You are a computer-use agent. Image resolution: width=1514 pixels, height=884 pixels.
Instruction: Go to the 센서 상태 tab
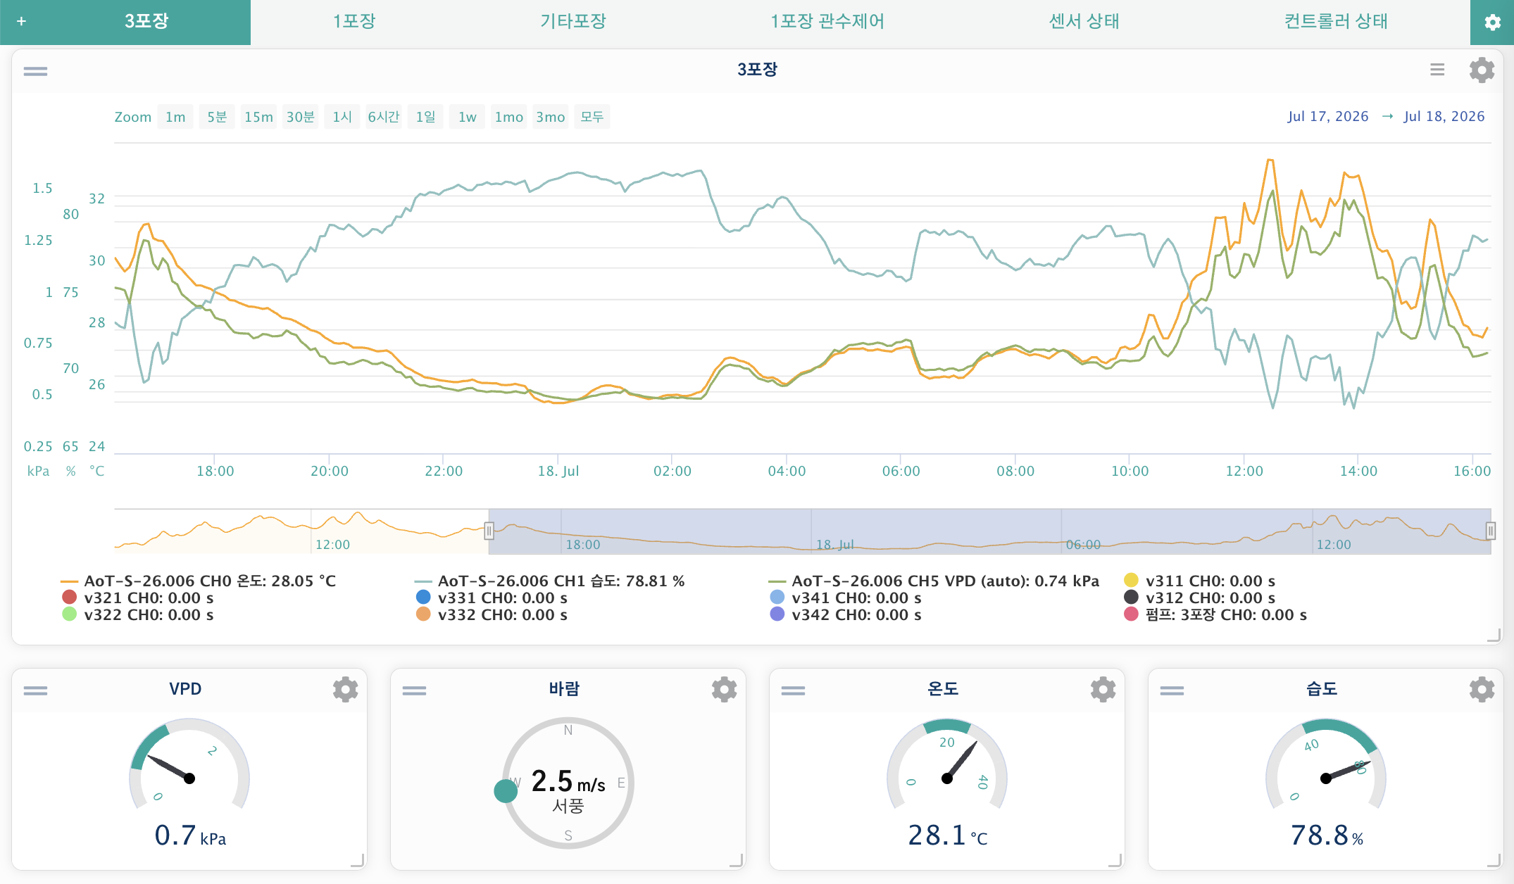point(1084,22)
